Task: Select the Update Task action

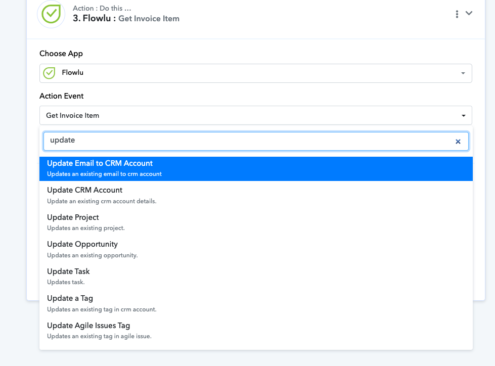Action: pyautogui.click(x=256, y=277)
